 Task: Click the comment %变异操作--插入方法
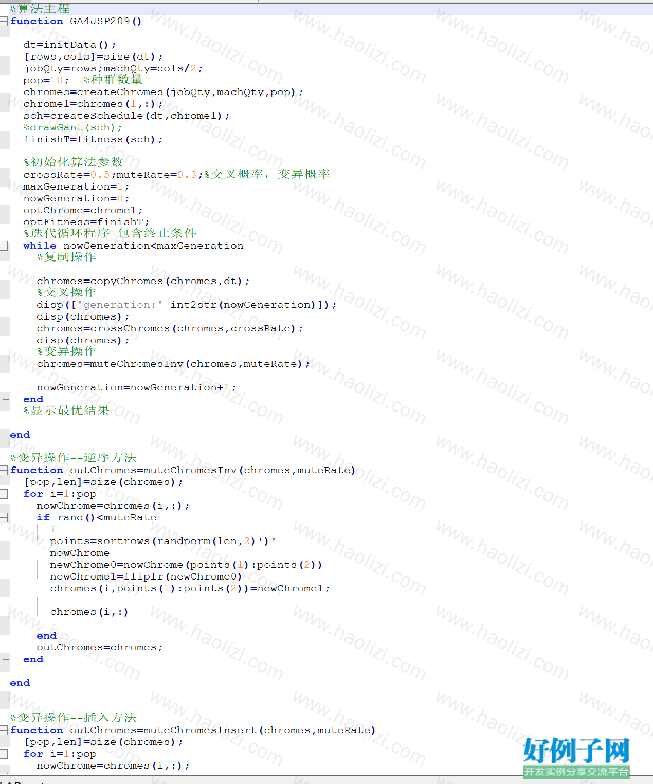74,718
